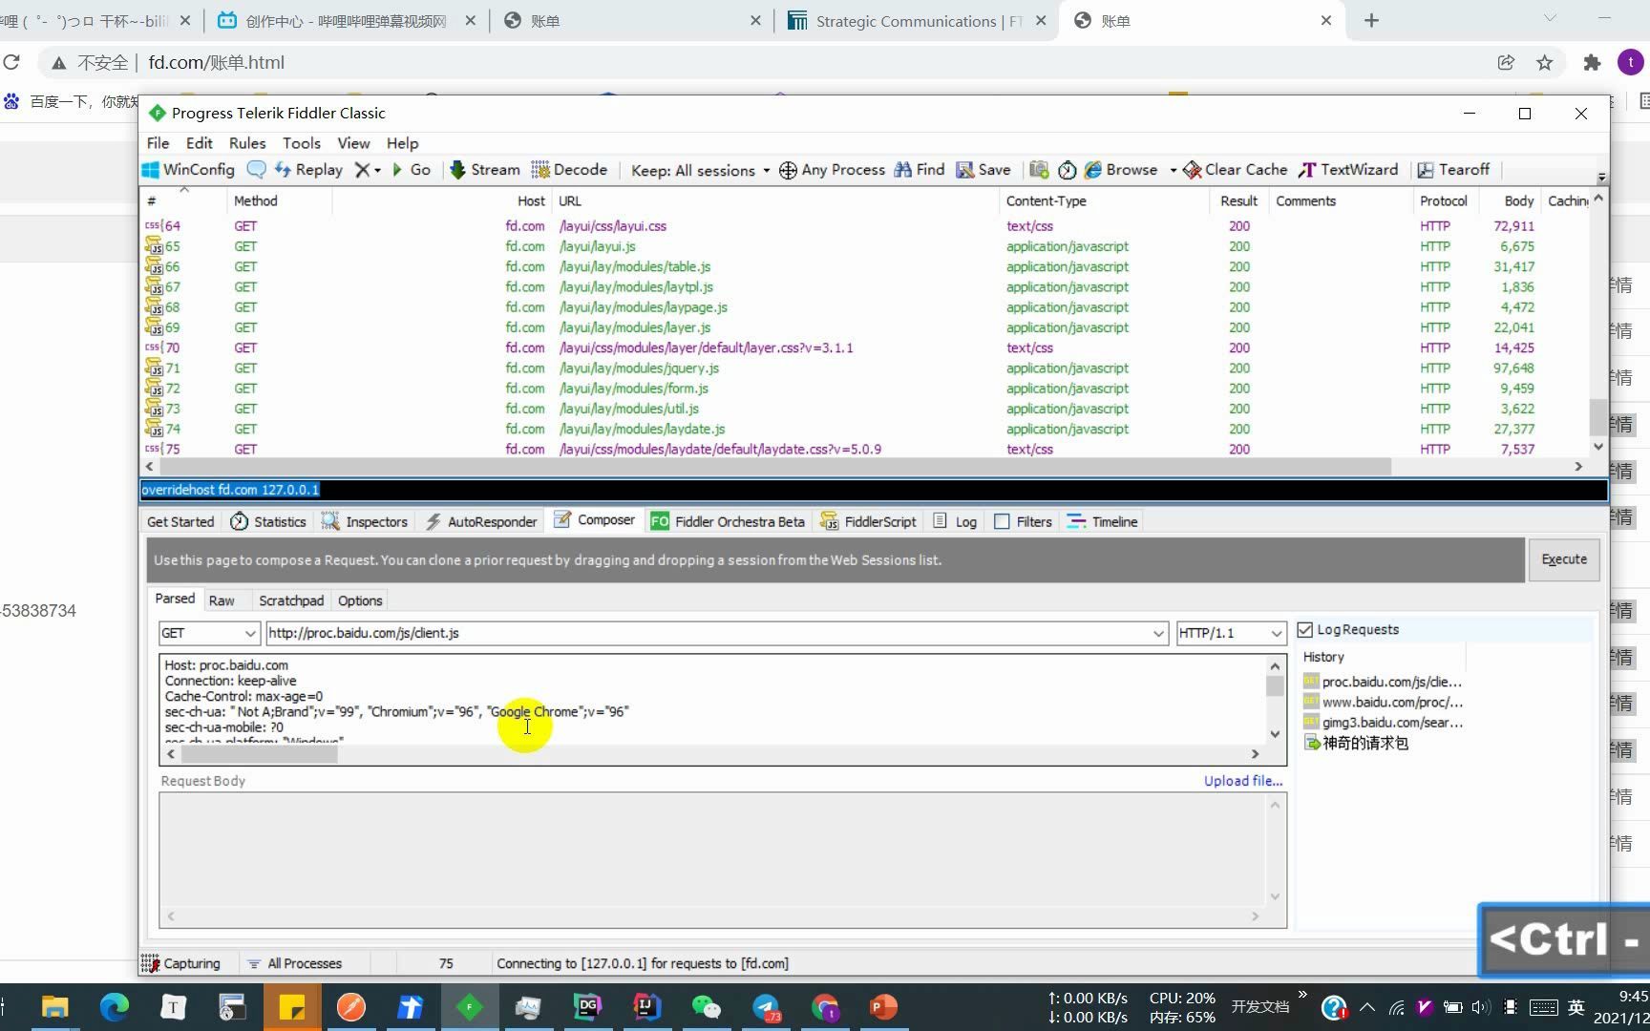Expand the request URL history dropdown
Viewport: 1650px width, 1031px height.
[x=1158, y=633]
